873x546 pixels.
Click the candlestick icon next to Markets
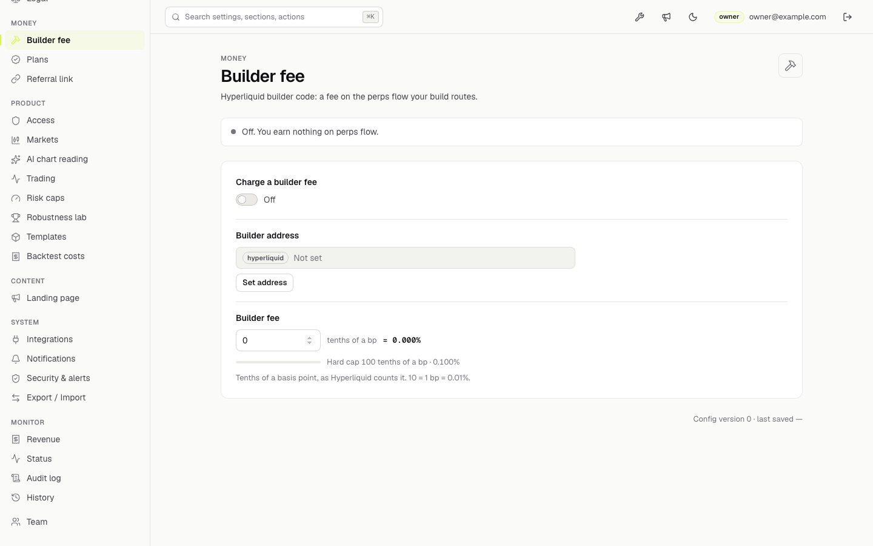coord(16,140)
